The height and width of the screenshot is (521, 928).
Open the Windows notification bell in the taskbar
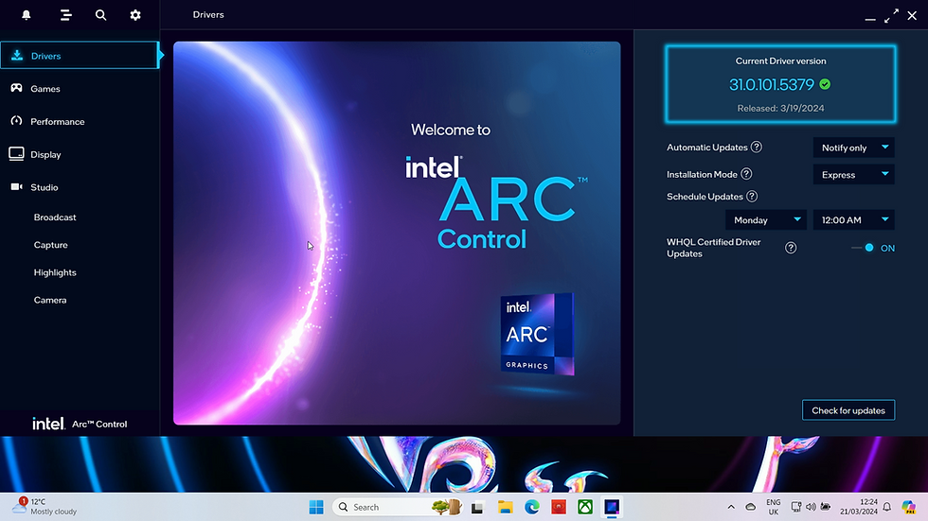tap(886, 507)
